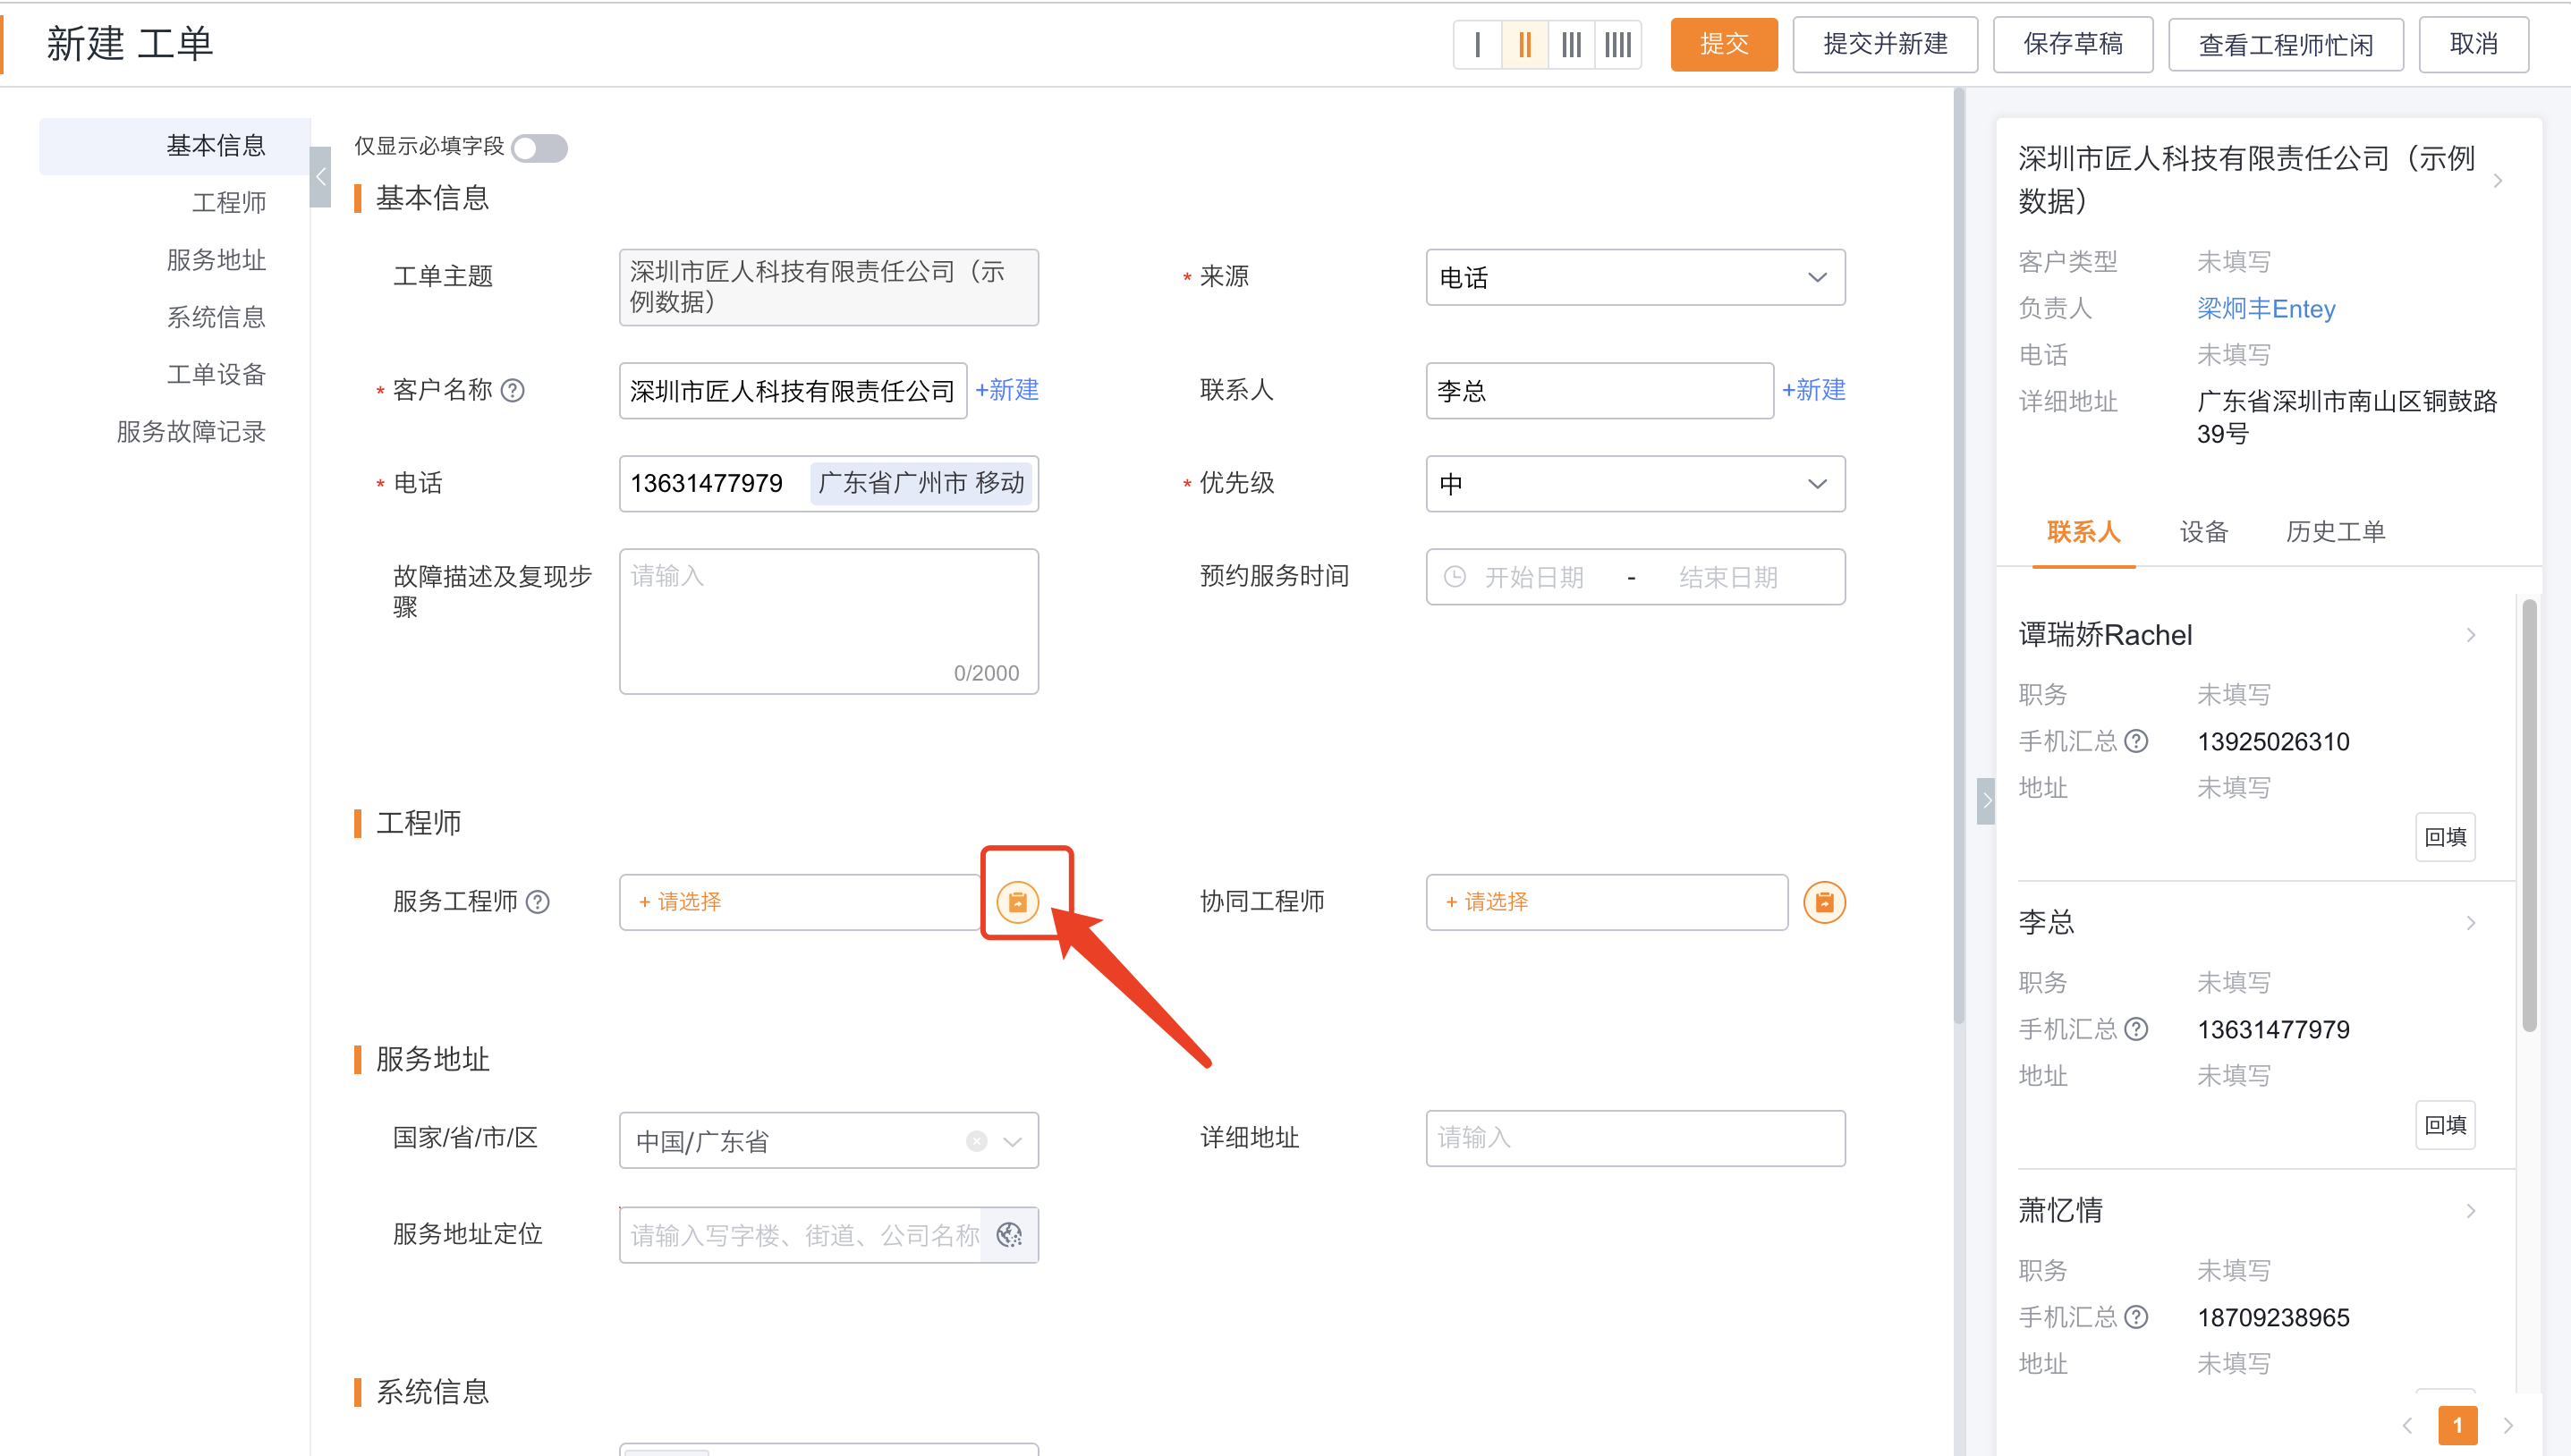
Task: Click the help icon next to 客户名称
Action: [x=514, y=390]
